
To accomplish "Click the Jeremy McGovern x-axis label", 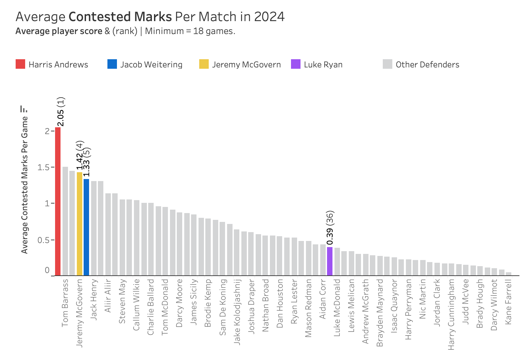I will pos(79,313).
